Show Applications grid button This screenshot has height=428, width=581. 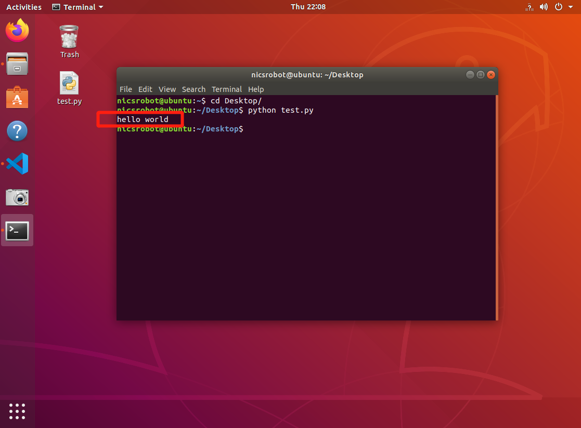coord(17,411)
